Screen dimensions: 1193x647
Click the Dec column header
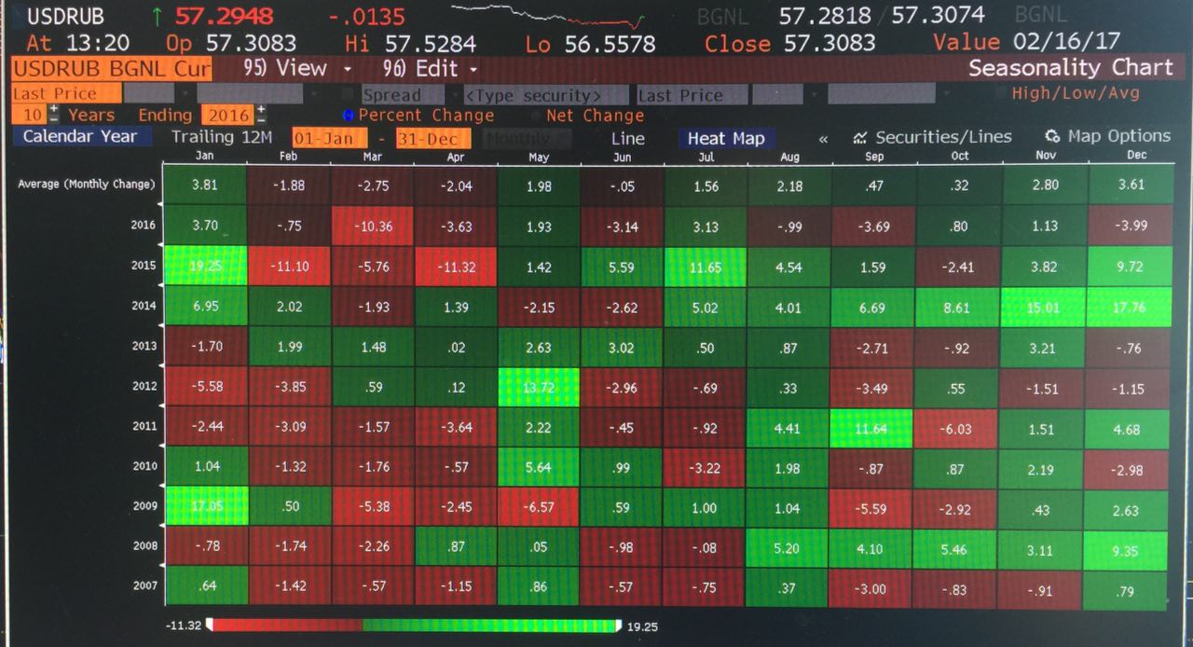point(1137,155)
